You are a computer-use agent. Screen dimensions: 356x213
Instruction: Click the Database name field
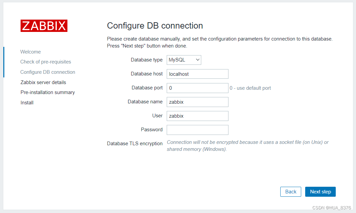(197, 102)
